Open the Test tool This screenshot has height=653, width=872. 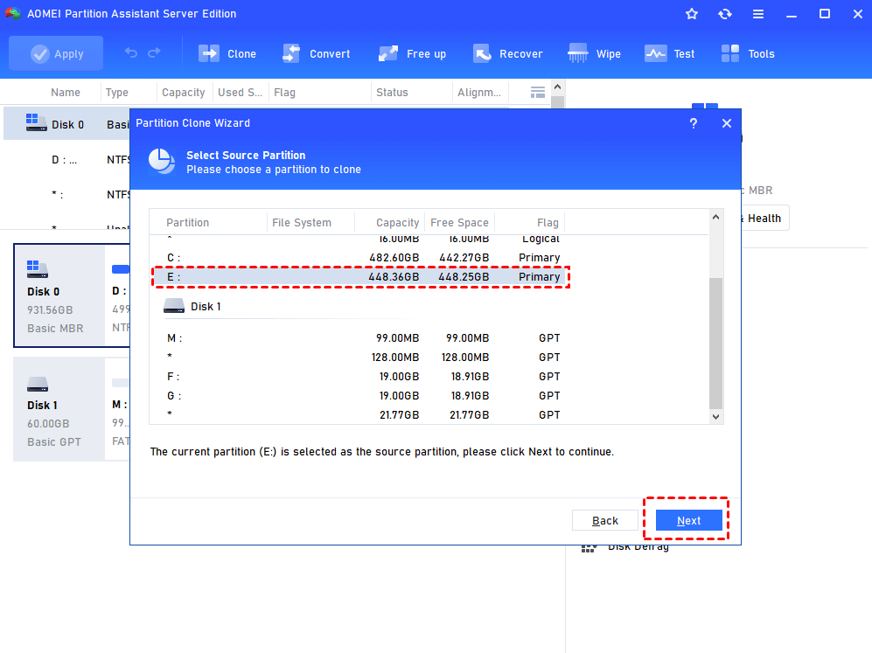click(x=670, y=54)
